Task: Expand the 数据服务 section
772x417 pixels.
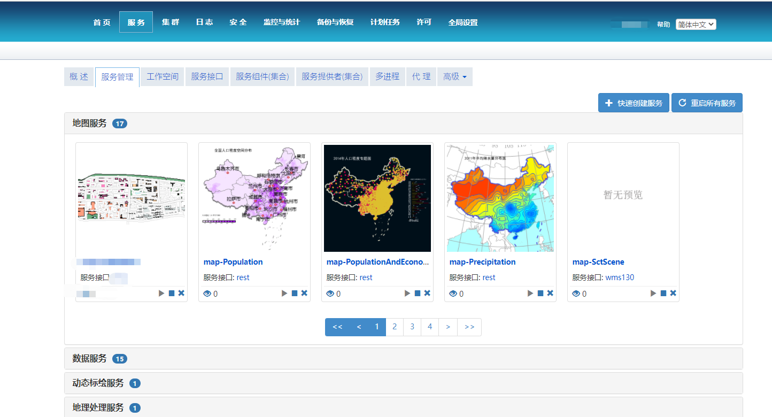Action: (88, 358)
